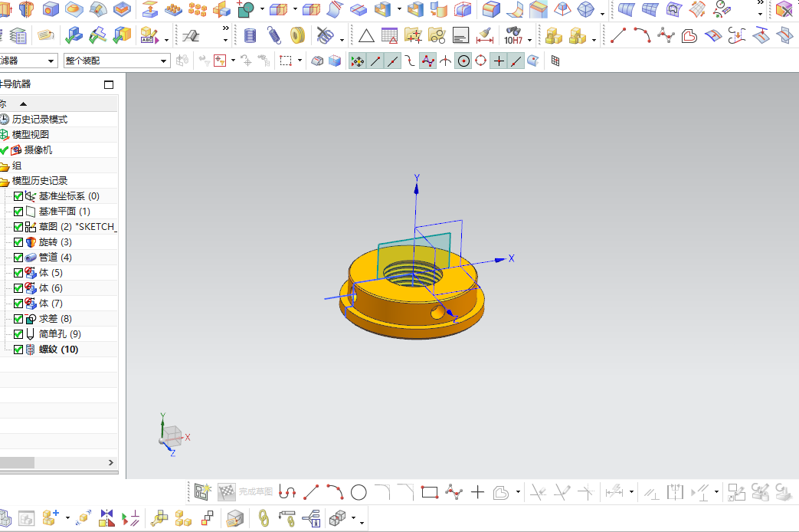Expand the Unite boolean dropdown arrow
Viewport: 799px width, 532px height.
pos(262,9)
